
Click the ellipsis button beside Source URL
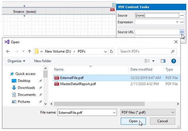click(182, 32)
